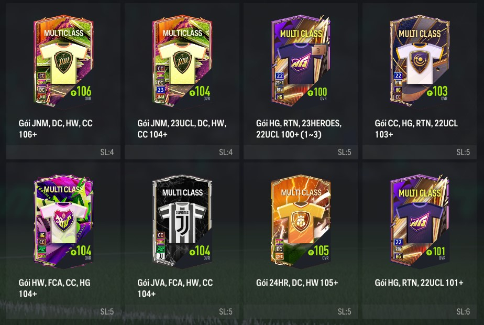The height and width of the screenshot is (325, 484).
Task: Choose the white jersey 103 OVR card
Action: coord(420,61)
